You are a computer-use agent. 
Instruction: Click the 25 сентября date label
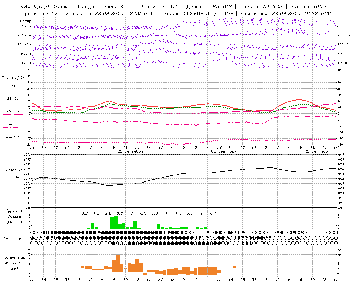click(317, 151)
